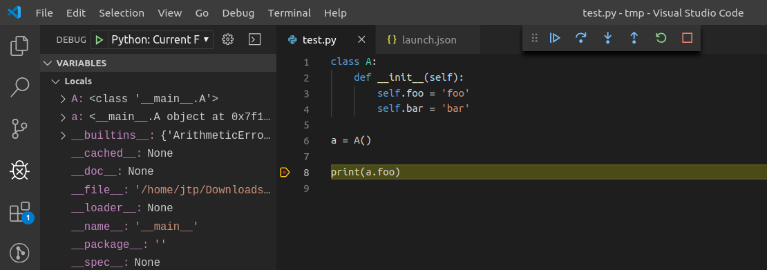Place cursor on a = A() line
The image size is (767, 270).
pyautogui.click(x=351, y=141)
